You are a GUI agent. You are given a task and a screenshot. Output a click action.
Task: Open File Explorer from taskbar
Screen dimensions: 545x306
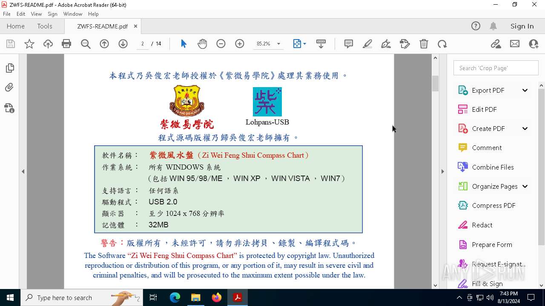[x=195, y=297]
